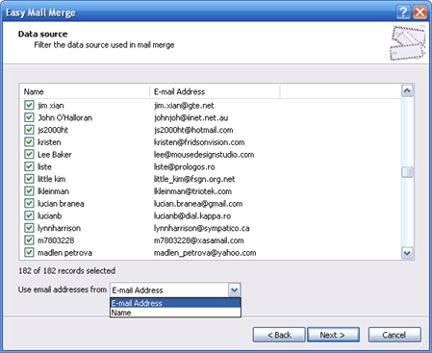Select email little_kim@fsgn.org.net
The height and width of the screenshot is (353, 432).
tap(194, 179)
